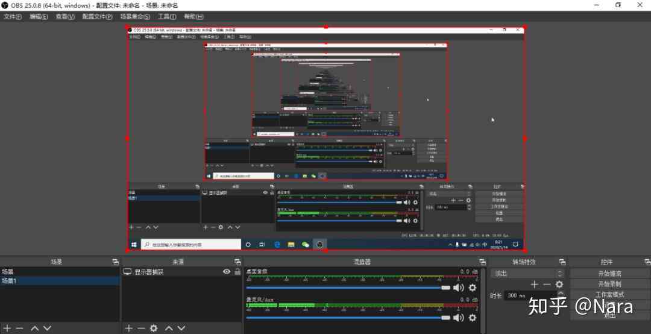Pop out the 场景 dock panel
Screen dimensions: 651x334
tap(115, 262)
